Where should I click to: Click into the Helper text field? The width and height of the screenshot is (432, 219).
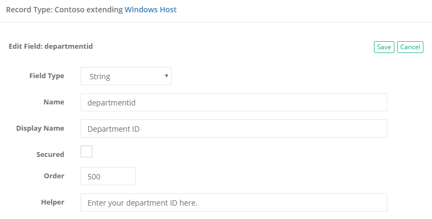click(x=234, y=202)
